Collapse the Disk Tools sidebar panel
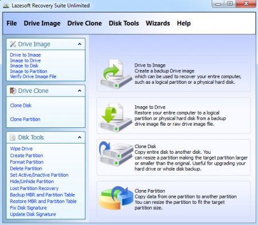This screenshot has width=258, height=225. point(80,137)
